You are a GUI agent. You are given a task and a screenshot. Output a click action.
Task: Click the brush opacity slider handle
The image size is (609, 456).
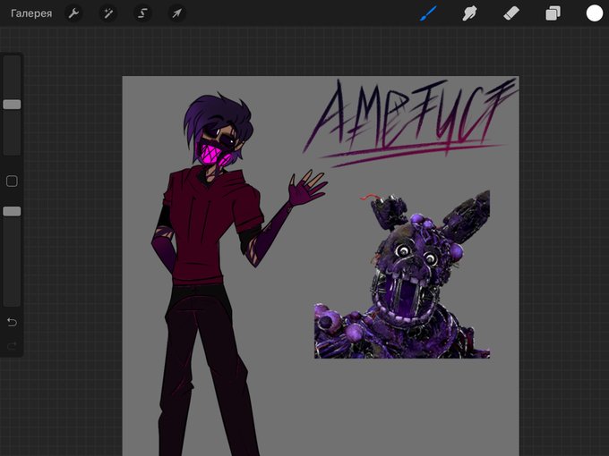coord(12,211)
